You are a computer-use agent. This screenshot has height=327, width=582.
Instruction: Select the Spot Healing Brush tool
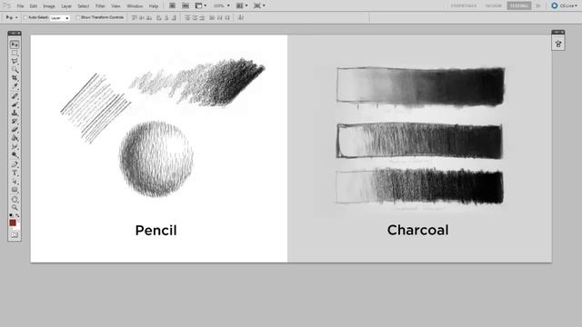pyautogui.click(x=15, y=96)
